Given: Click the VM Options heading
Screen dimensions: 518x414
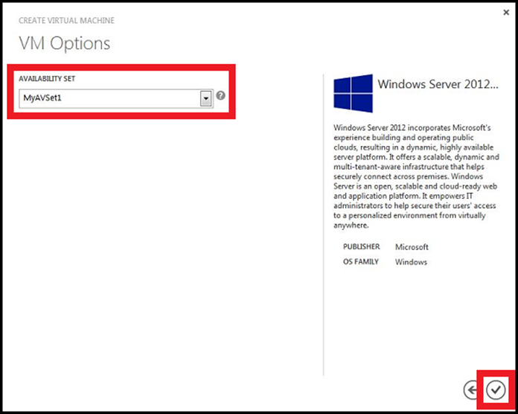Looking at the screenshot, I should 65,43.
